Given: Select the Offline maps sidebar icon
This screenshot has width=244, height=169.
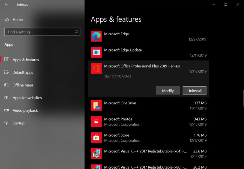Looking at the screenshot, I should coord(6,85).
